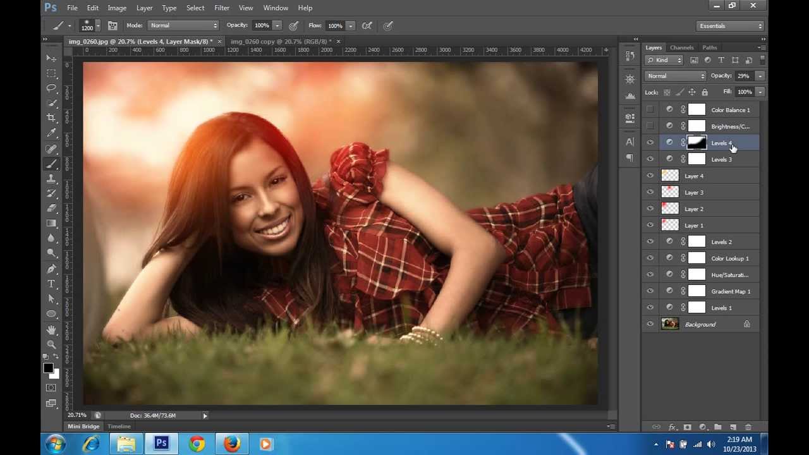809x455 pixels.
Task: Delete layer using the trash icon
Action: [748, 428]
